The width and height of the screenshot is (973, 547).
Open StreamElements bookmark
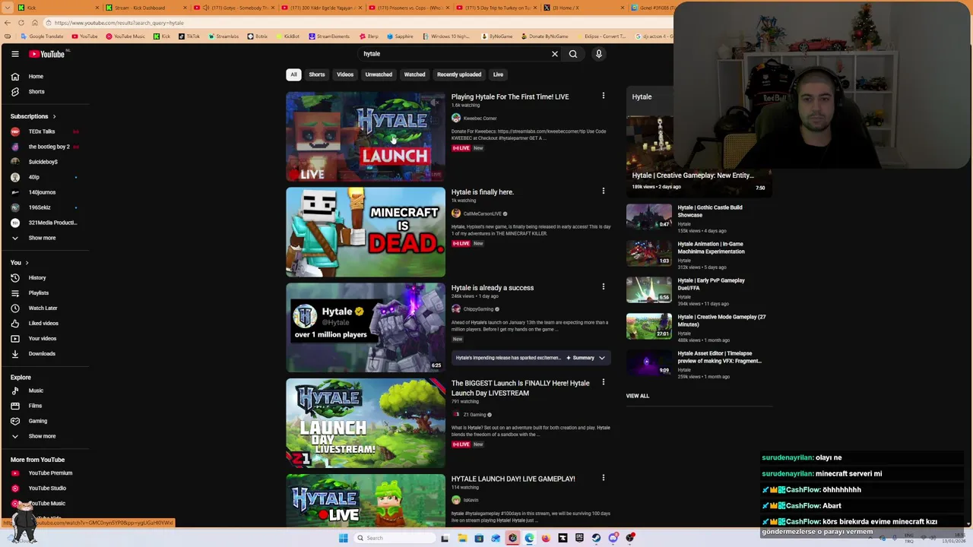point(329,36)
